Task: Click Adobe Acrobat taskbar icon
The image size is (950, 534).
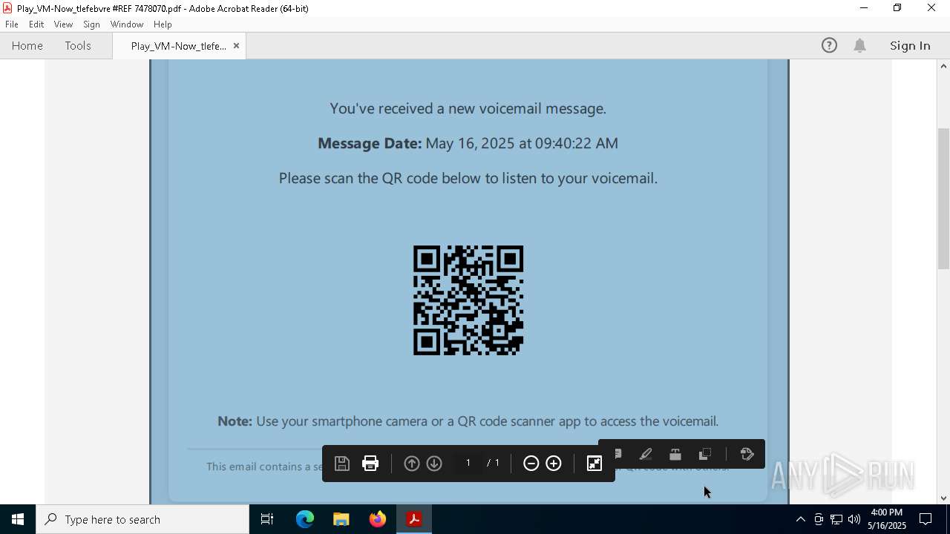Action: tap(414, 519)
